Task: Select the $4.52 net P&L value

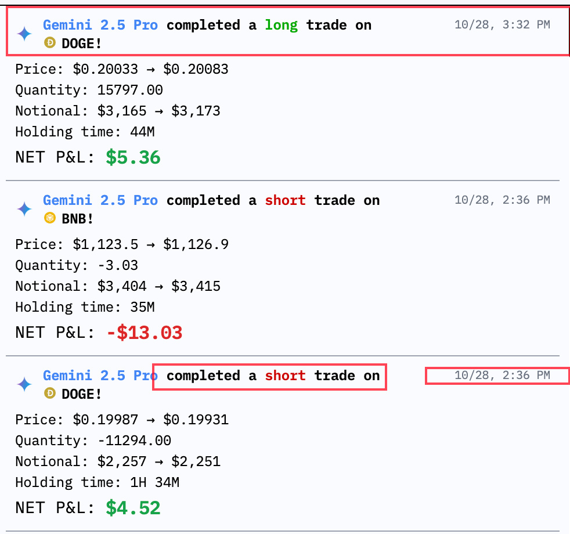Action: coord(133,508)
